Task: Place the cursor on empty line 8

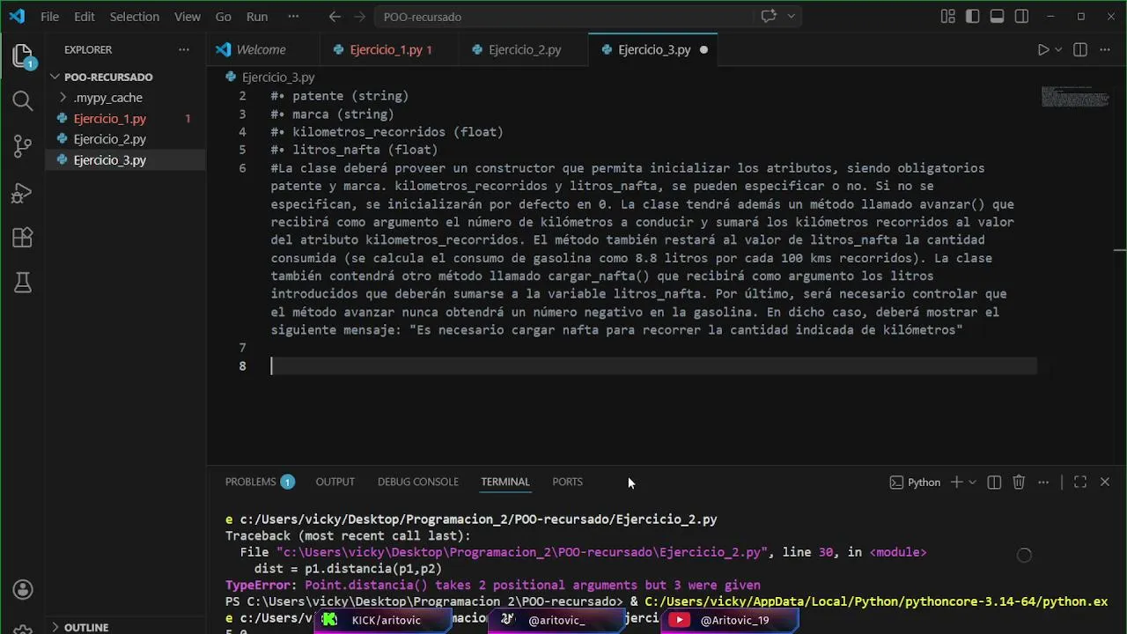Action: (x=653, y=366)
